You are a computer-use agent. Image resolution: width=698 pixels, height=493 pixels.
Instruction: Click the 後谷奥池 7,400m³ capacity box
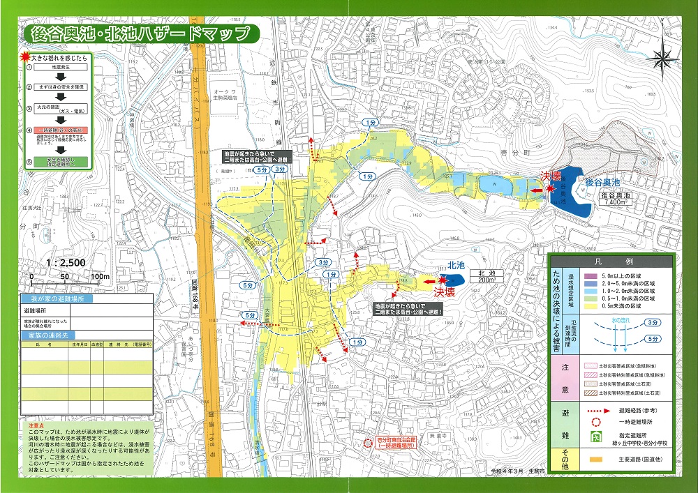pos(616,198)
